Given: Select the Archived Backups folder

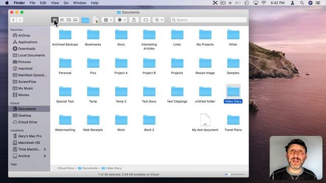Looking at the screenshot, I should (x=65, y=38).
